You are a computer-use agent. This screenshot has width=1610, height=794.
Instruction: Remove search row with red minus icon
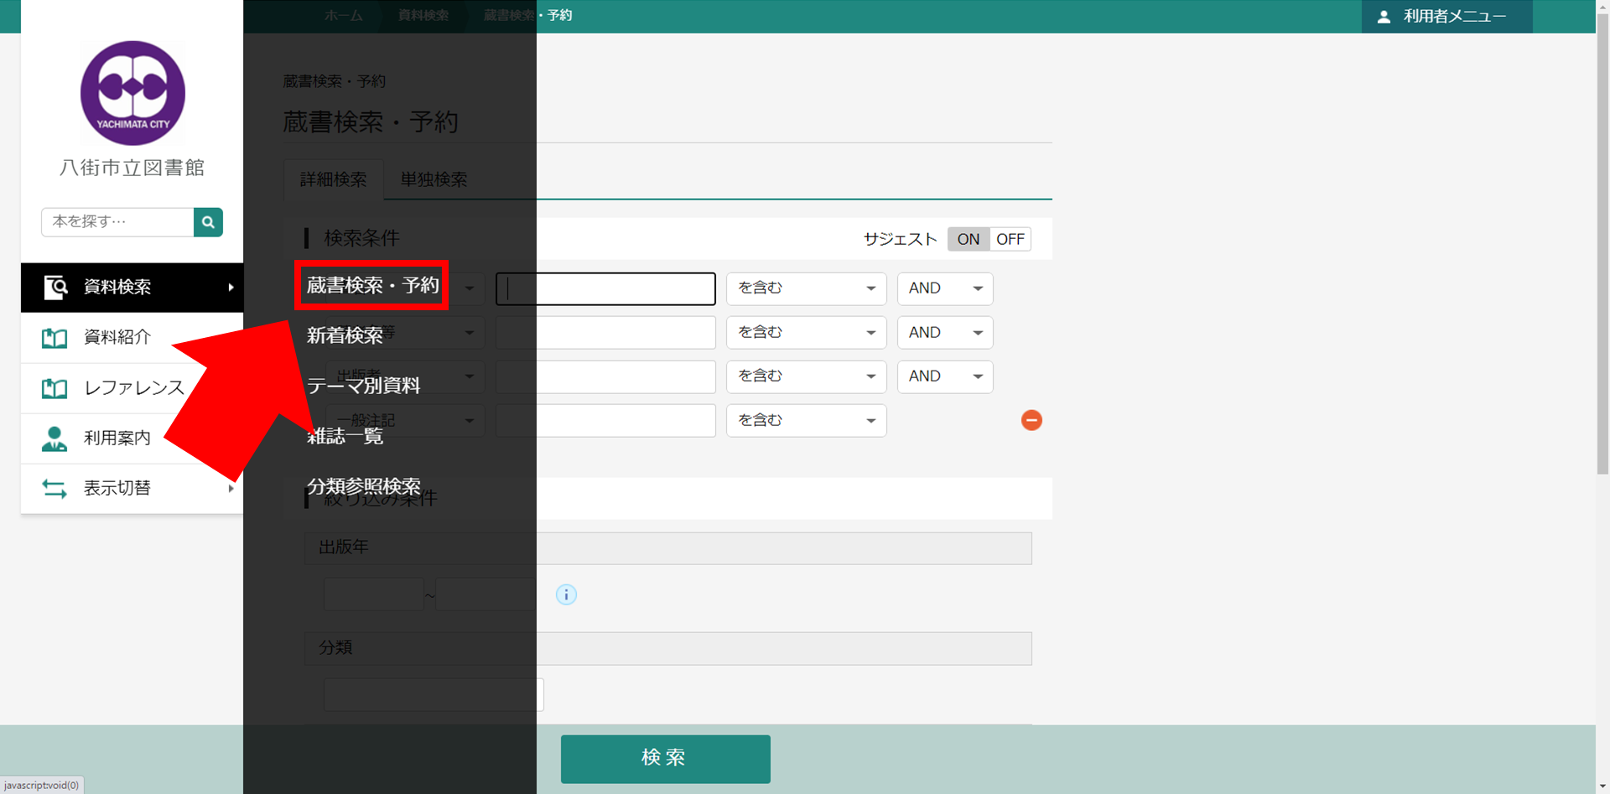click(x=1031, y=420)
